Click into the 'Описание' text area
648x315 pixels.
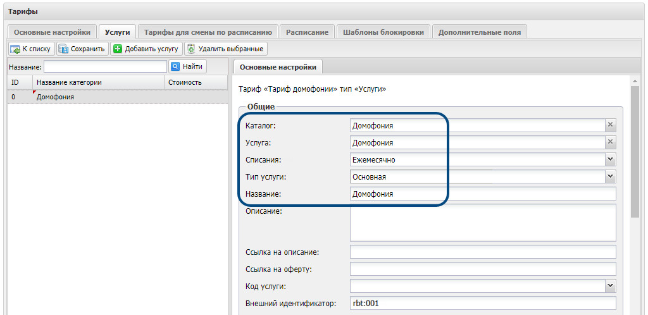[482, 222]
